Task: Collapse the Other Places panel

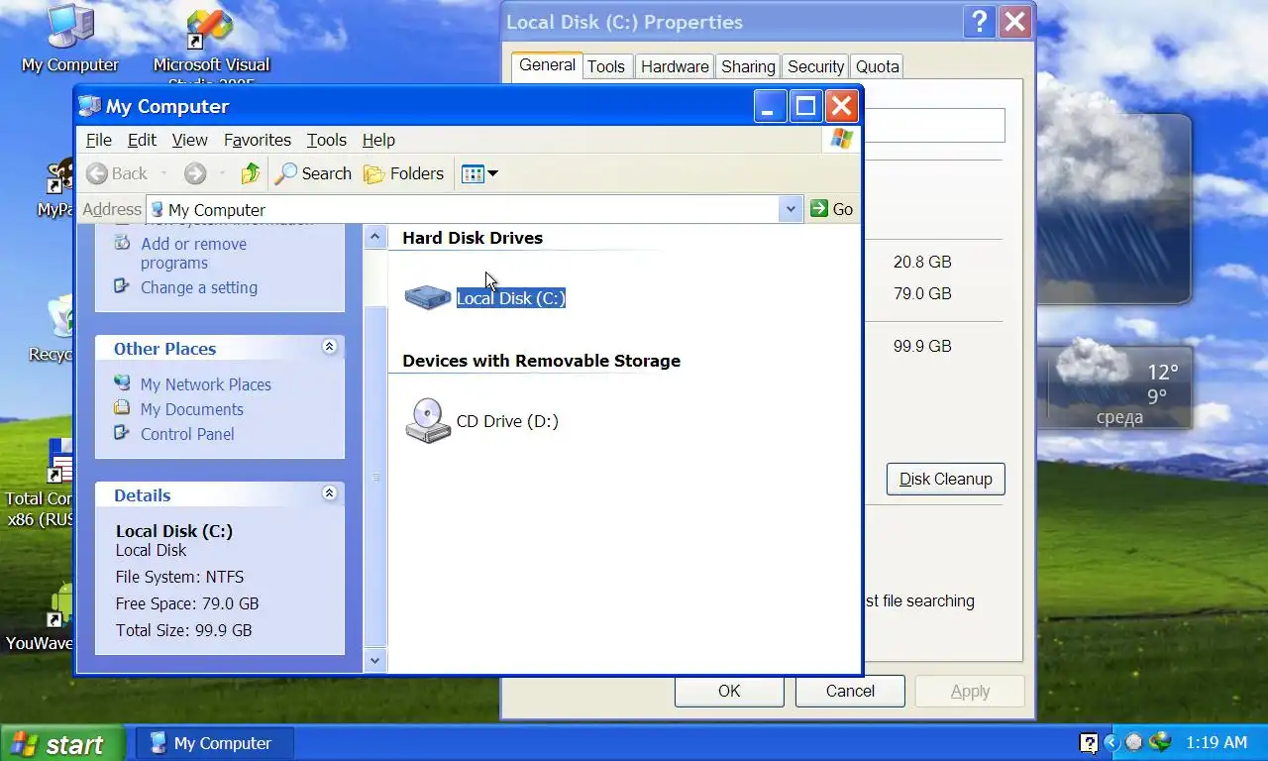Action: pyautogui.click(x=329, y=347)
